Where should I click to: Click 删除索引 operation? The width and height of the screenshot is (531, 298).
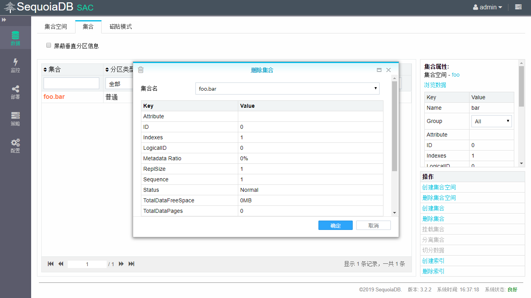pyautogui.click(x=433, y=271)
